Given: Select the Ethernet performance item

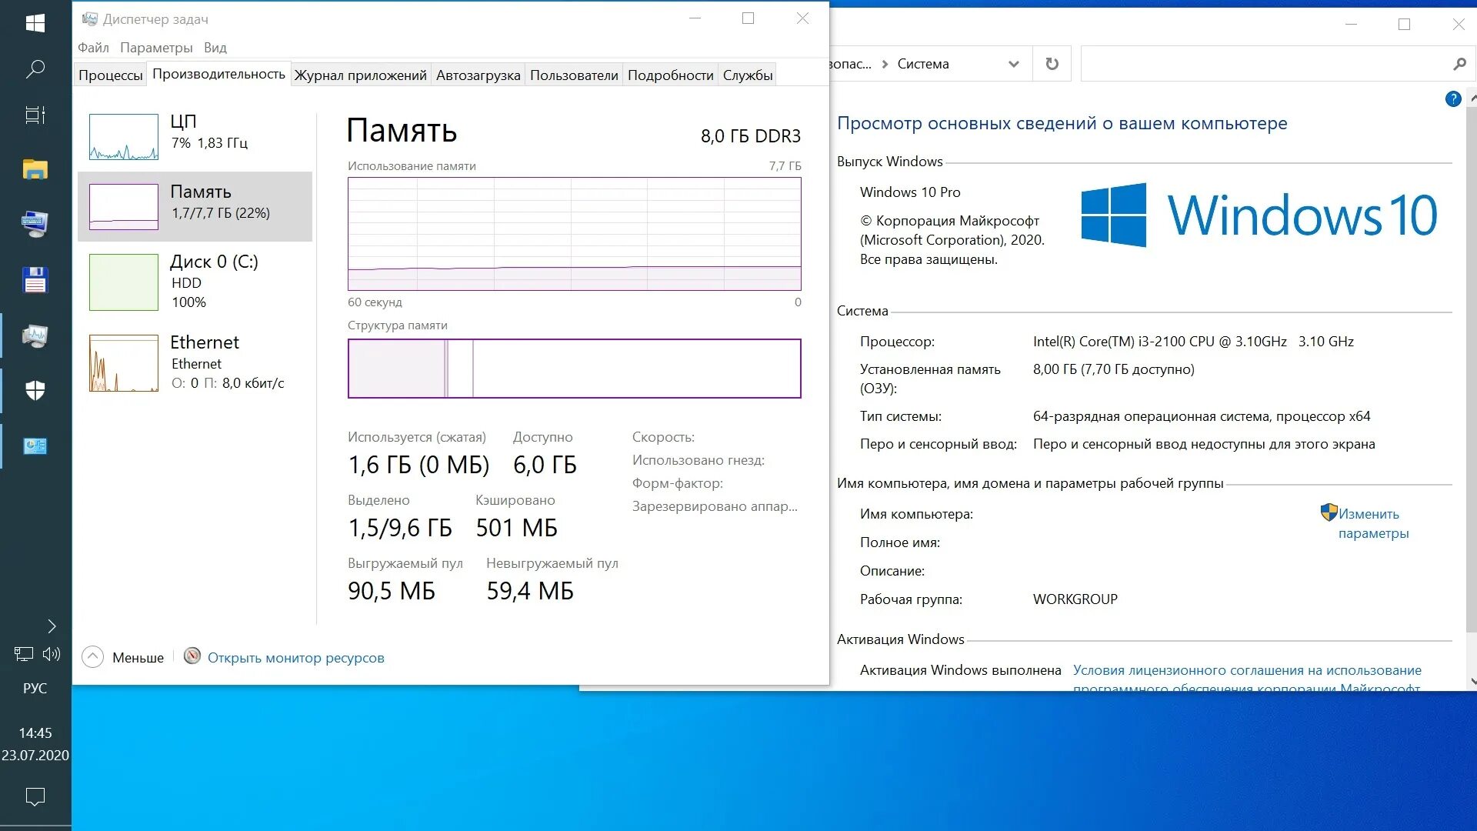Looking at the screenshot, I should click(x=195, y=362).
